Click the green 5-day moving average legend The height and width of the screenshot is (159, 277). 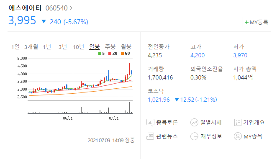pos(102,54)
